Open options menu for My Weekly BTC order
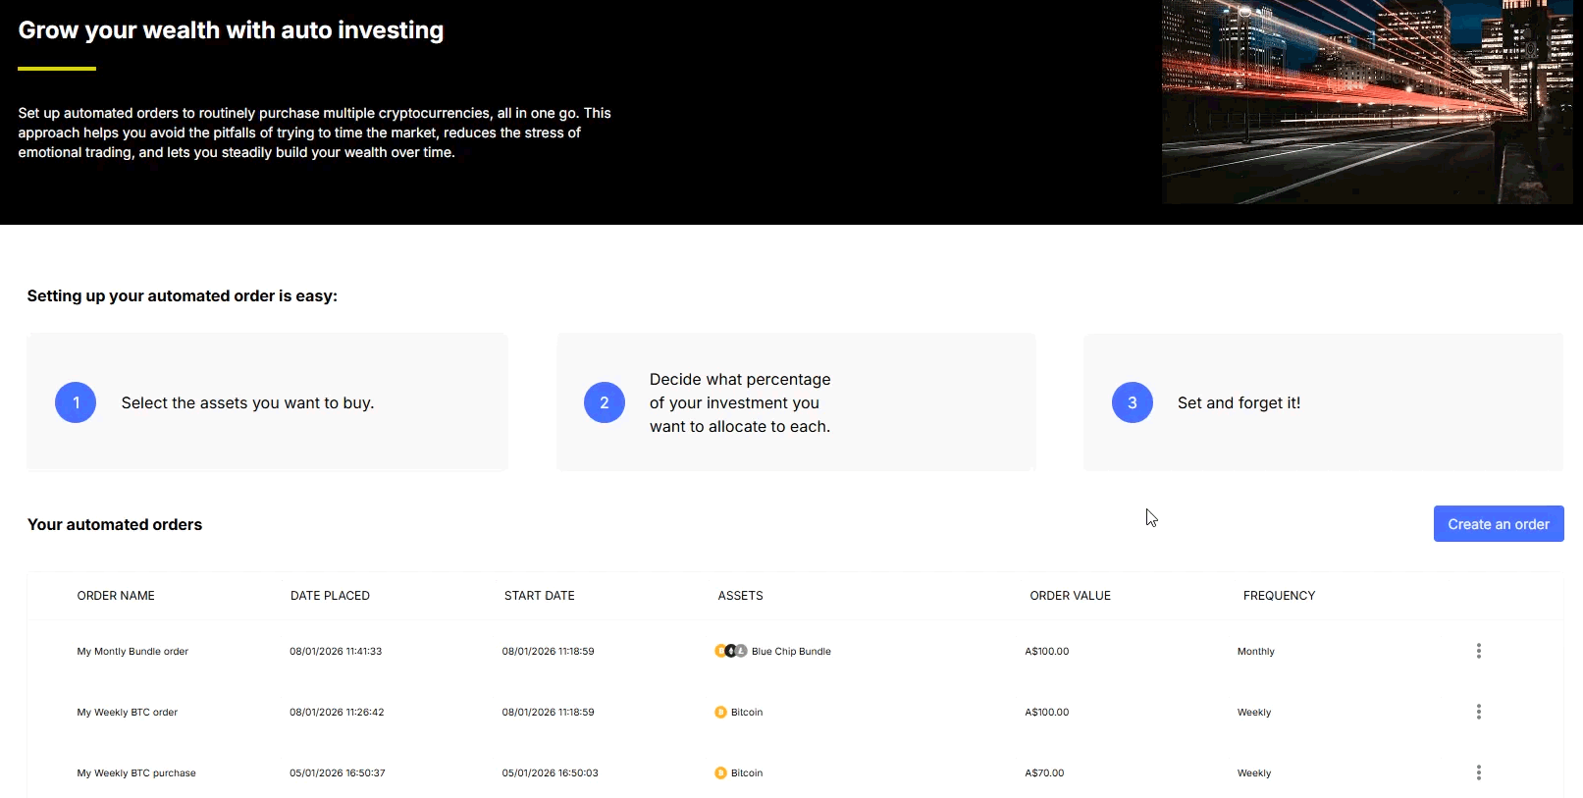 [1478, 712]
